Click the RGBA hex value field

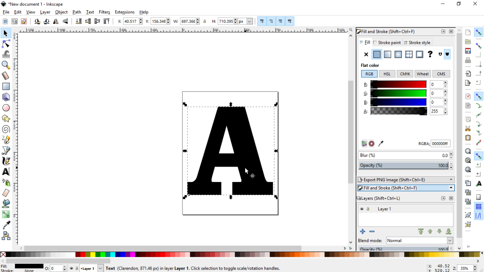click(x=440, y=144)
